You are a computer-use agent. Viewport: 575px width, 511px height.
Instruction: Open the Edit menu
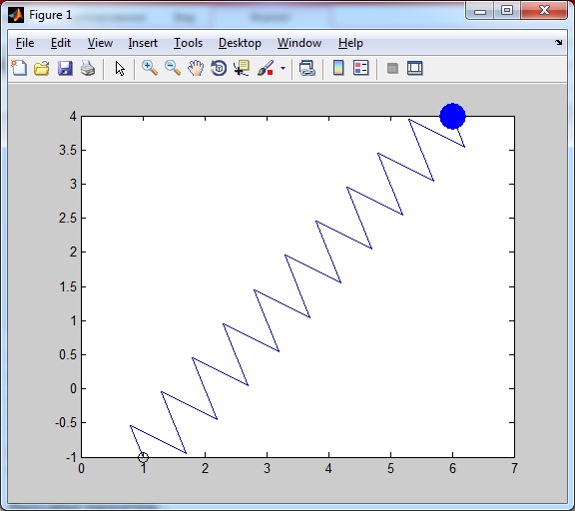pos(61,43)
